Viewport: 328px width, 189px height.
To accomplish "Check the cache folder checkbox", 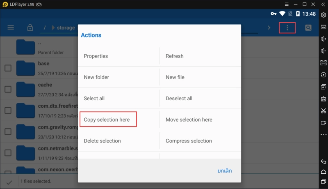I will pyautogui.click(x=8, y=89).
